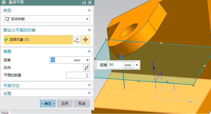Expand the 平面方位 section
The image size is (211, 114).
click(89, 85)
